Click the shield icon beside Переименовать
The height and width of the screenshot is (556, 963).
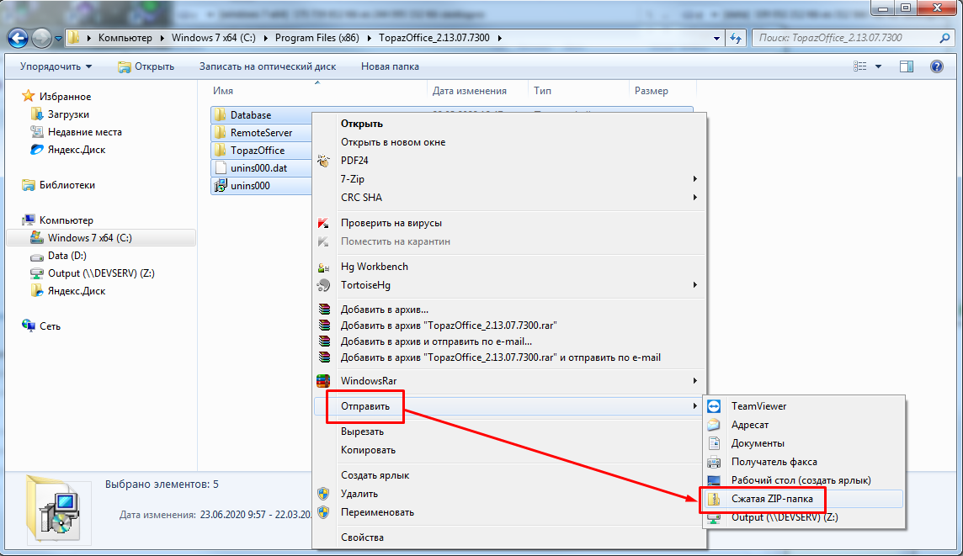point(323,512)
